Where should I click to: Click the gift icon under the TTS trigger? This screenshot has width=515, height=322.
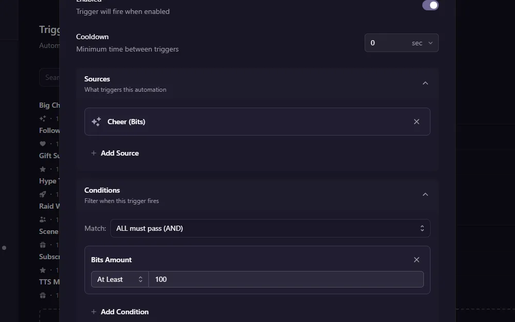click(x=43, y=295)
